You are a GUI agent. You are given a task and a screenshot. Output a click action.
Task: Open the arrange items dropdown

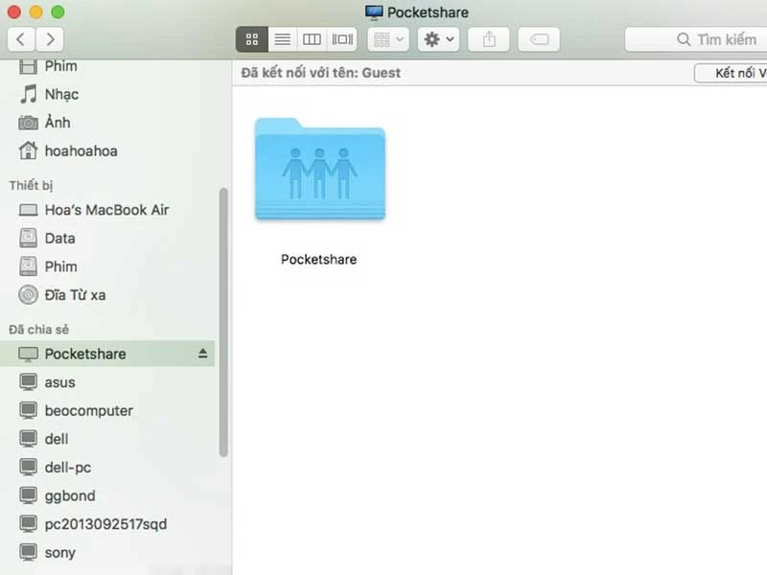click(388, 39)
